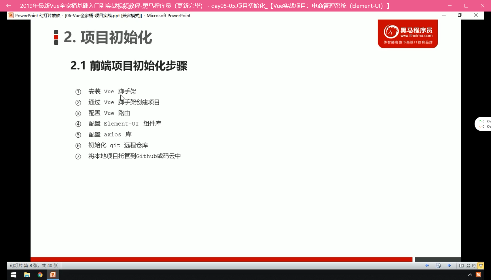Select the Slide Show view button

pyautogui.click(x=481, y=266)
